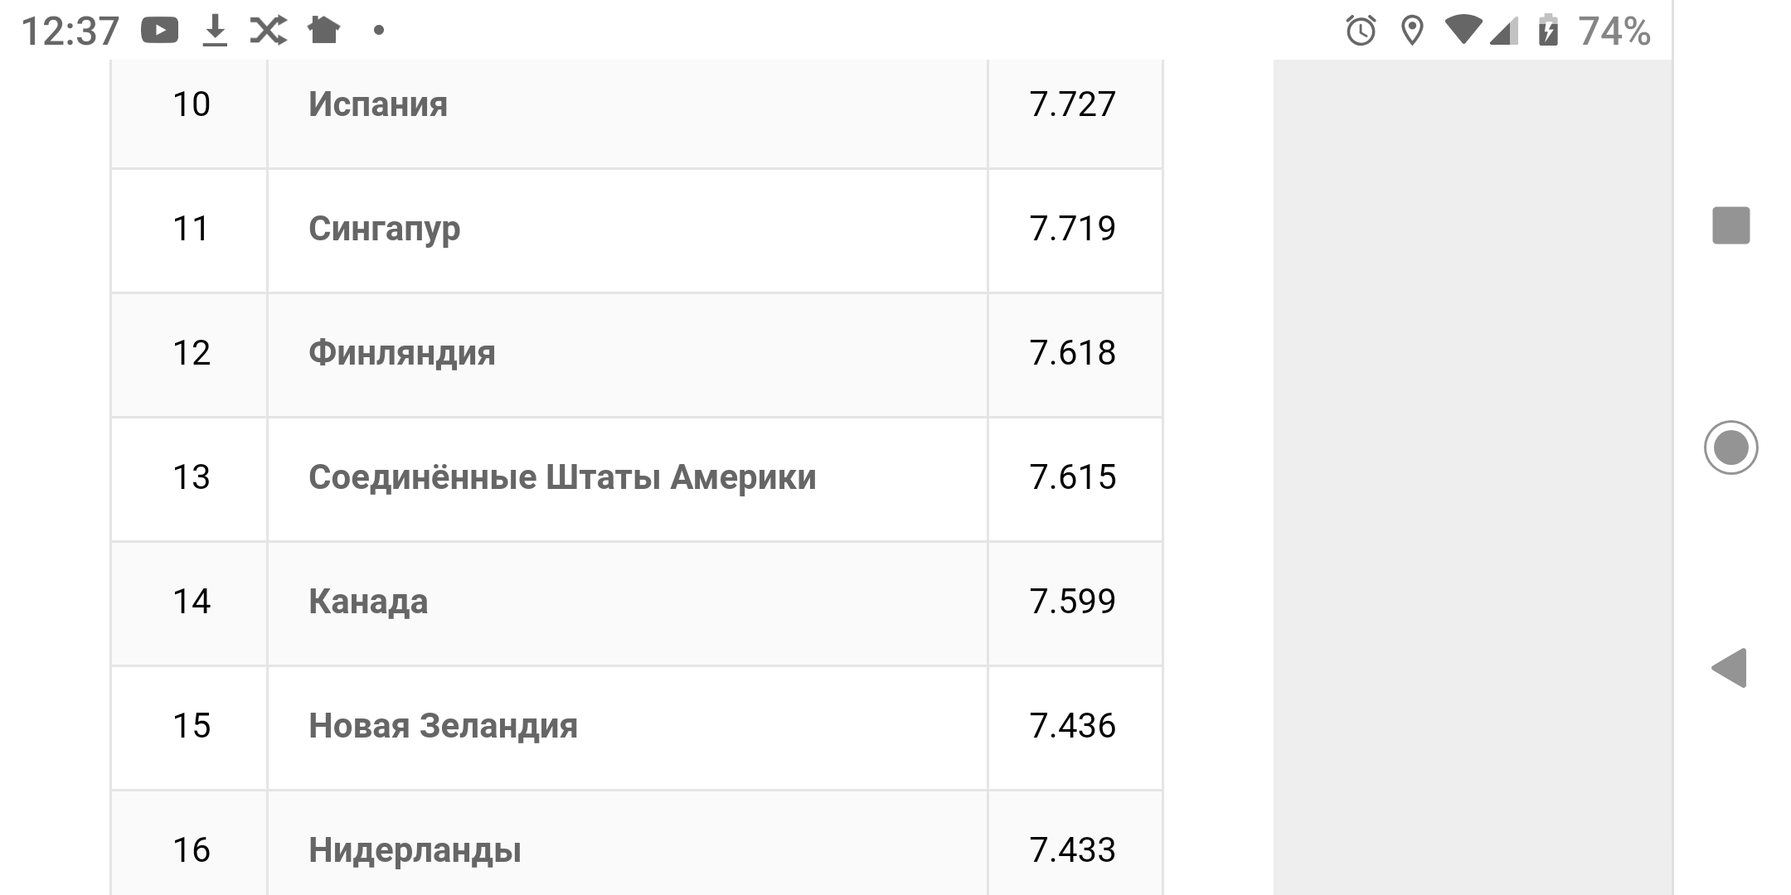This screenshot has height=895, width=1791.
Task: Select the Сингапур country name
Action: point(384,229)
